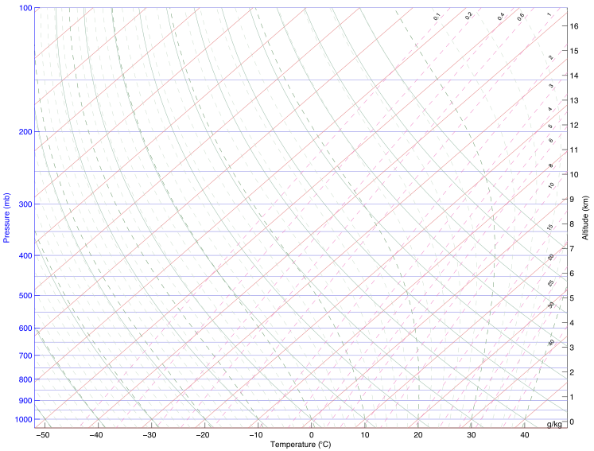Click the 0 temperature axis tick label

point(312,435)
